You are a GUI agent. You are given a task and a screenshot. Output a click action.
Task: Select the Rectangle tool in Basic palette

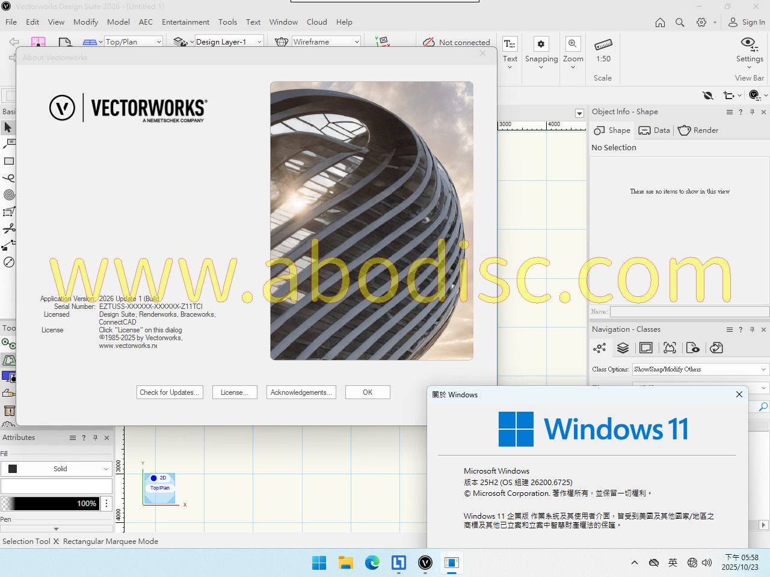pyautogui.click(x=9, y=161)
